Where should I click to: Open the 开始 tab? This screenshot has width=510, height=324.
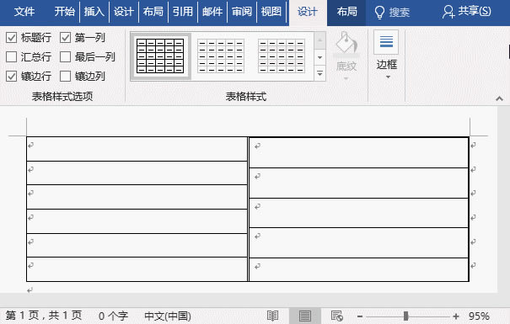coord(64,12)
